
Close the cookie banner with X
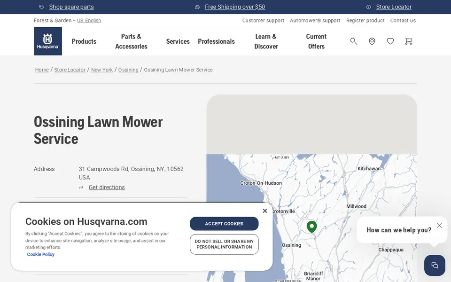pos(265,211)
